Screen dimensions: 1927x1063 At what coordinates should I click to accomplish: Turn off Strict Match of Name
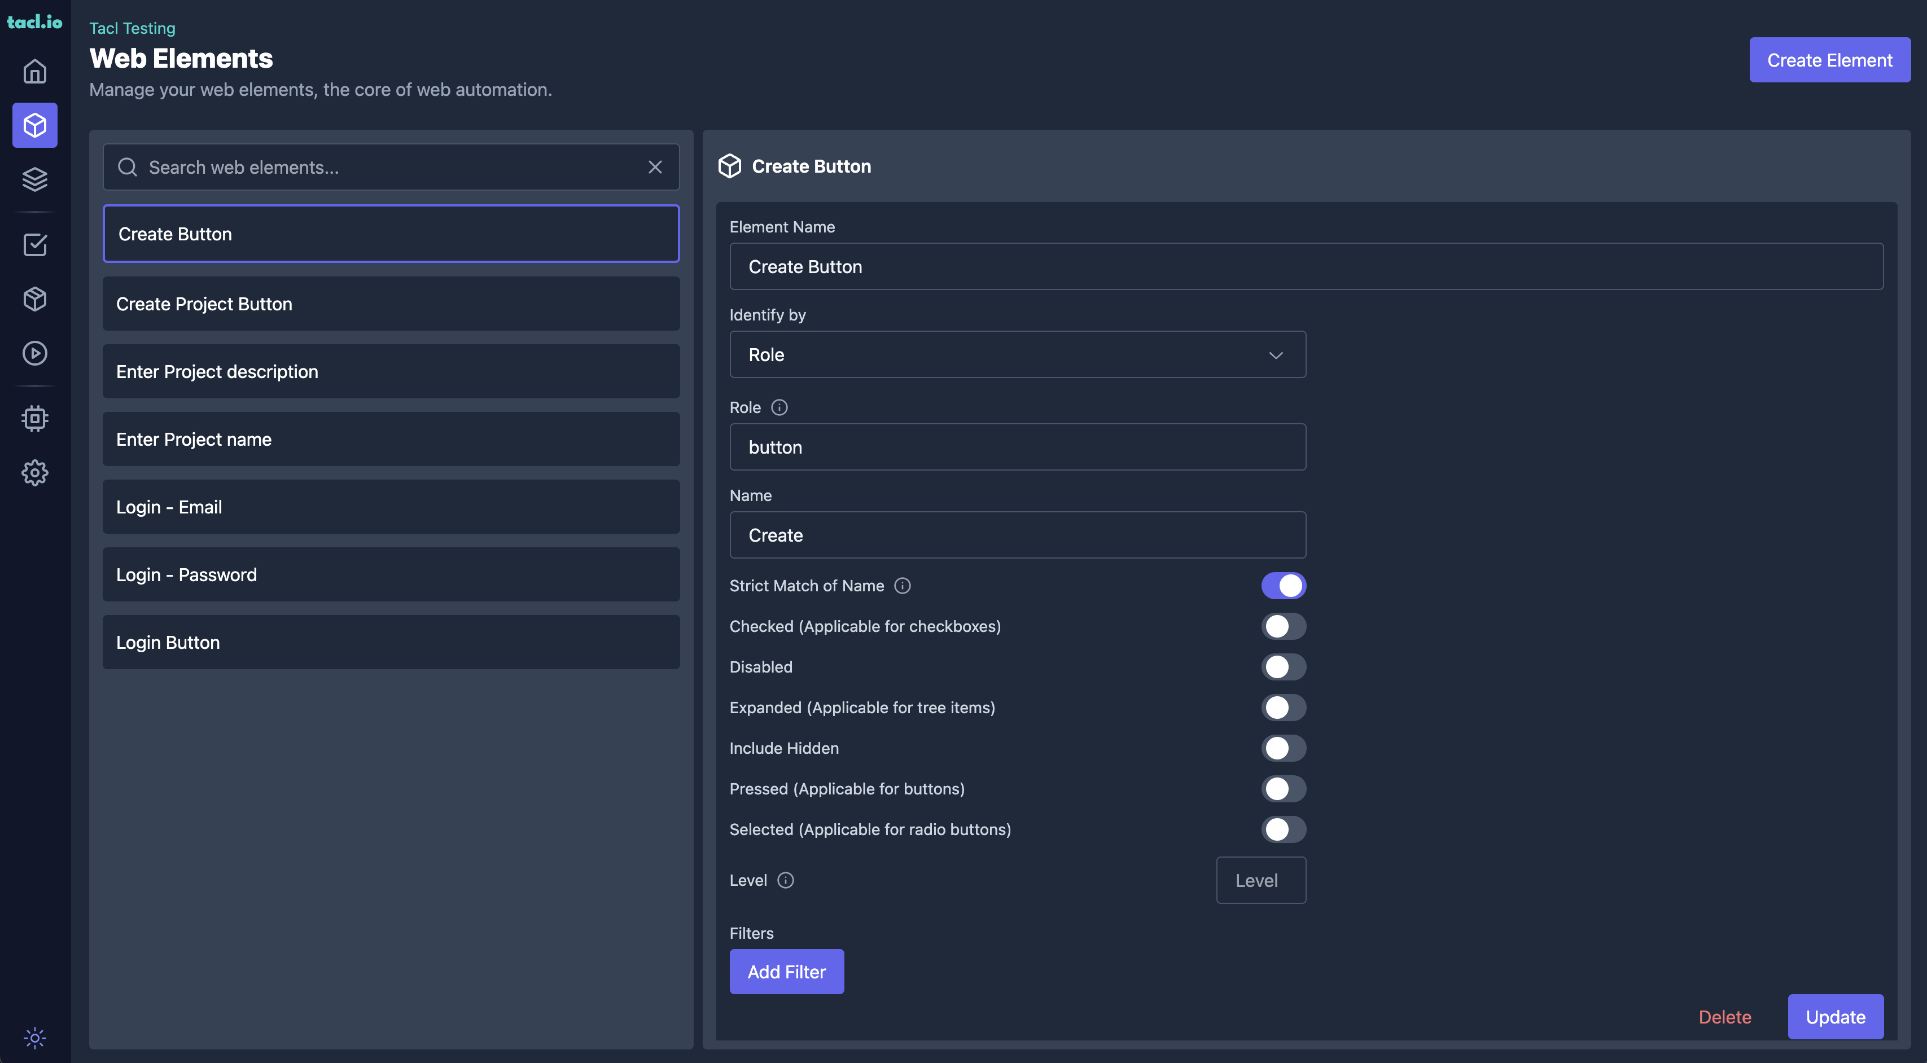coord(1284,586)
